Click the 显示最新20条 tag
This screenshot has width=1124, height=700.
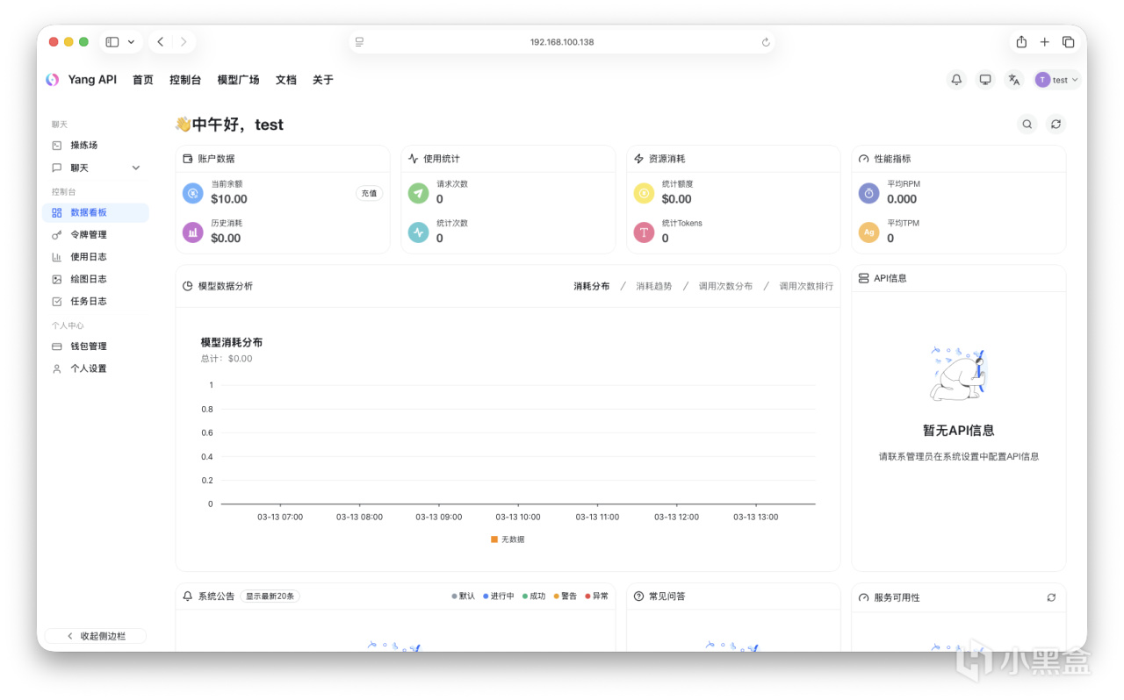(x=270, y=596)
